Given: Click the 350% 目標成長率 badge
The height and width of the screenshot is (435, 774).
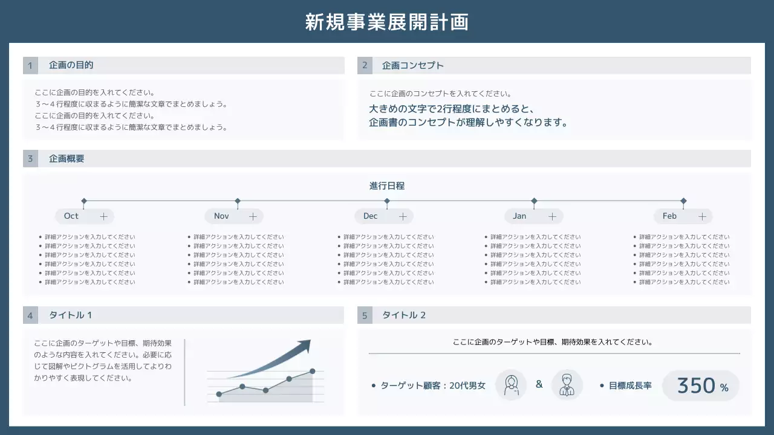Looking at the screenshot, I should coord(701,385).
